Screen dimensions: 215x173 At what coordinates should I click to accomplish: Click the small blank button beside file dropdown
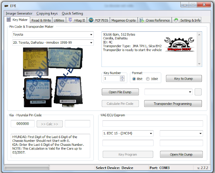[x=198, y=92]
